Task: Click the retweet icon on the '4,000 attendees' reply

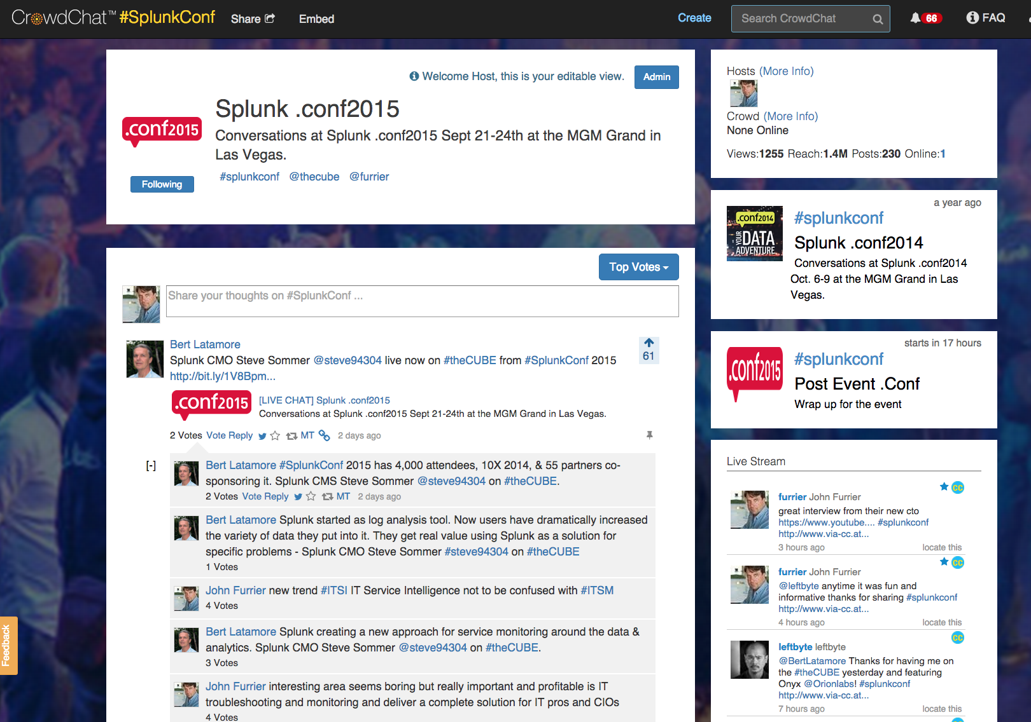Action: tap(327, 497)
